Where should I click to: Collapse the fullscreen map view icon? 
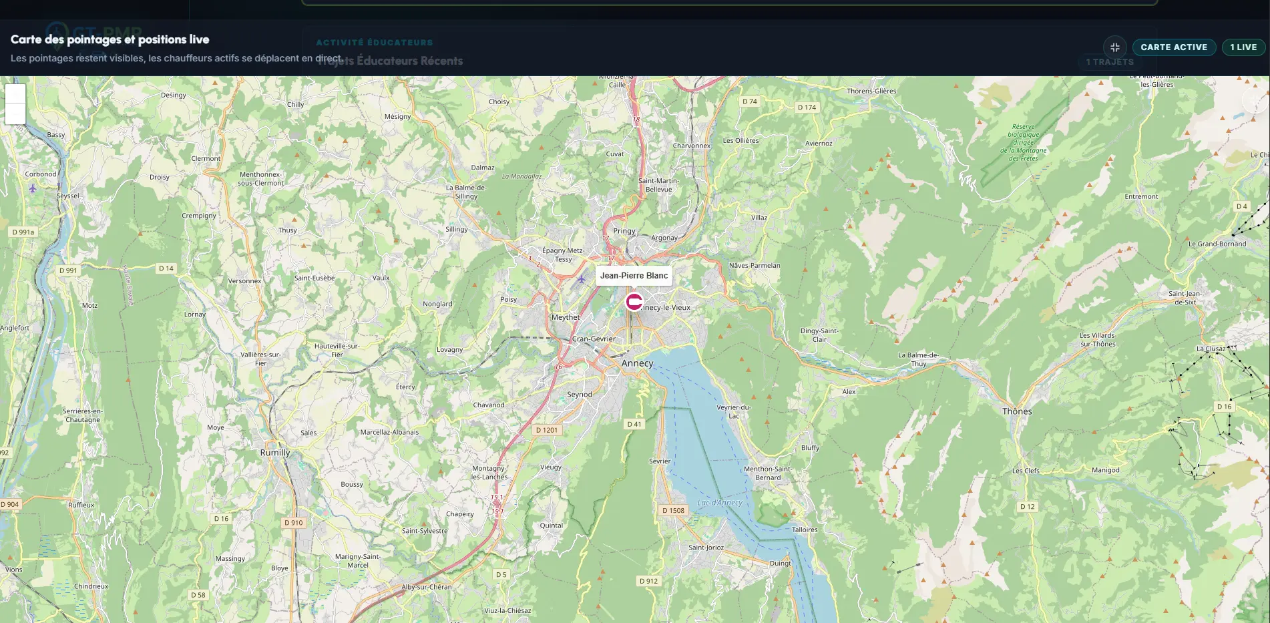coord(1114,47)
